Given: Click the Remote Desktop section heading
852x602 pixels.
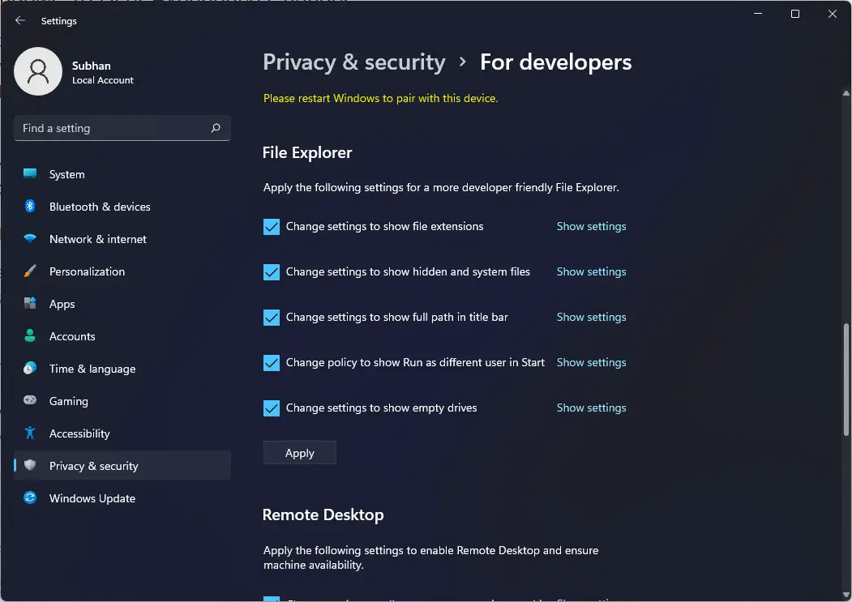Looking at the screenshot, I should (323, 514).
